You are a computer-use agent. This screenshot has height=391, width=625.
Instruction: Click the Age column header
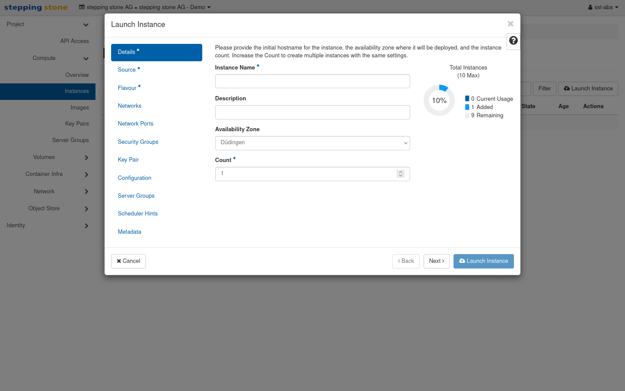coord(563,106)
